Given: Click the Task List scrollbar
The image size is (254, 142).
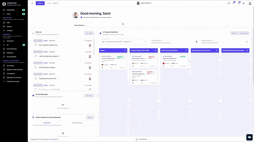Looking at the screenshot, I should pyautogui.click(x=94, y=47).
